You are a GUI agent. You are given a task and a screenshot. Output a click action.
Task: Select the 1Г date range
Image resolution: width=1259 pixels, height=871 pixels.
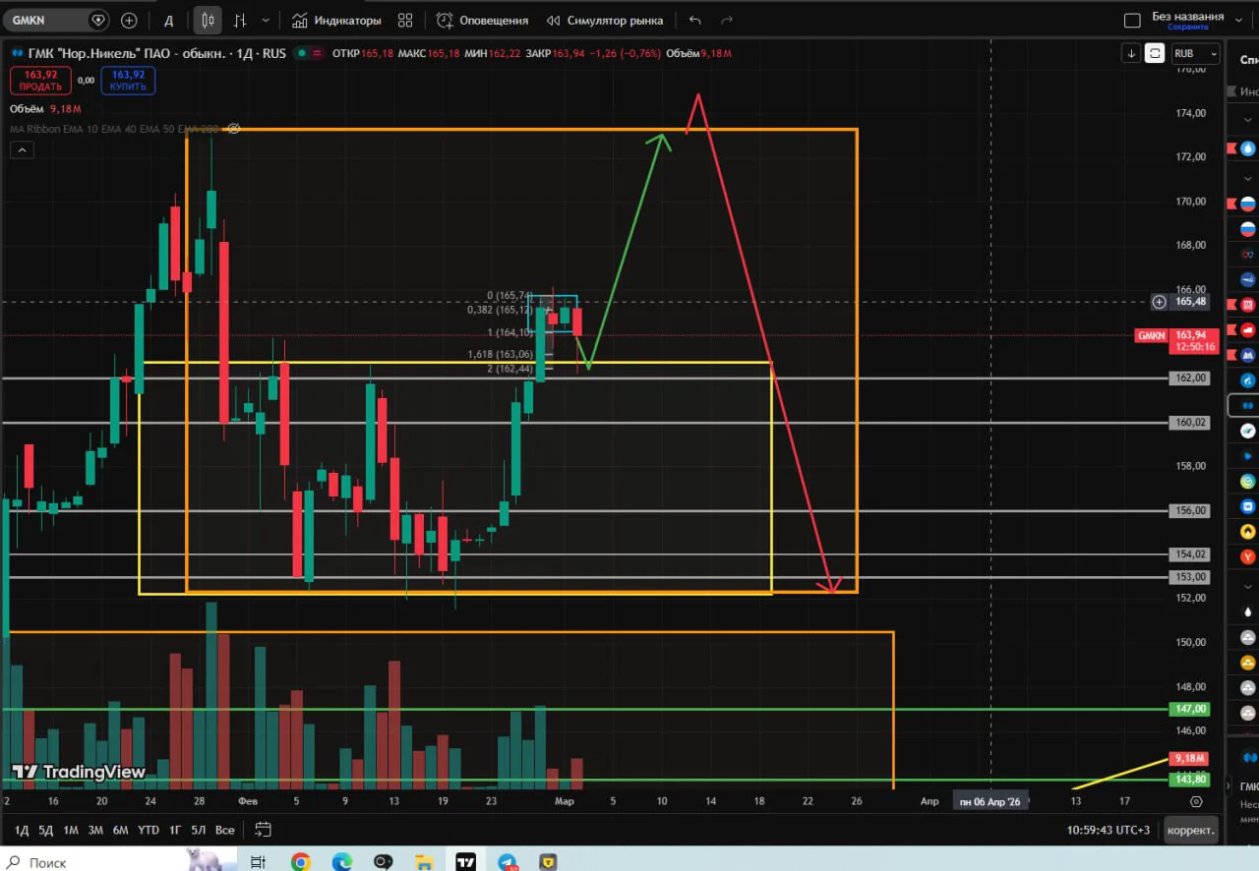point(175,830)
